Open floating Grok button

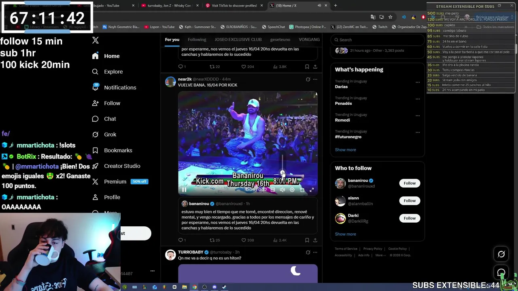tap(501, 254)
